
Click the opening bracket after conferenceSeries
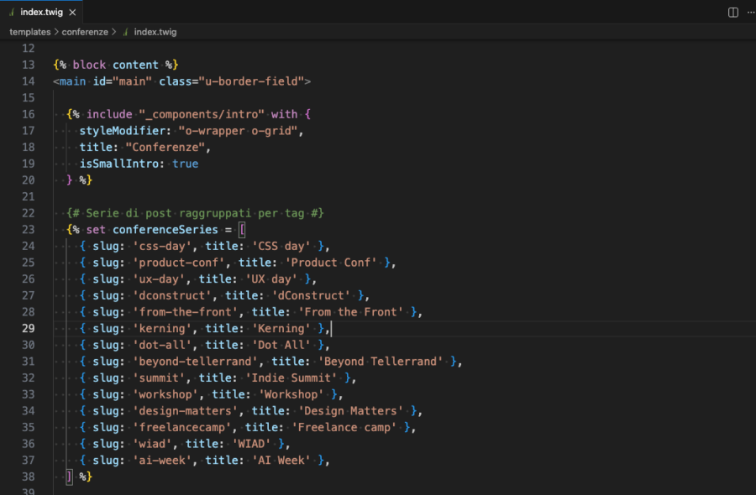point(242,229)
